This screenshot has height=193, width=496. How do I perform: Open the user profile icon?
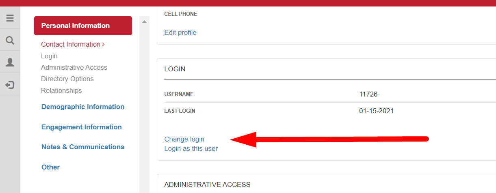pos(10,62)
